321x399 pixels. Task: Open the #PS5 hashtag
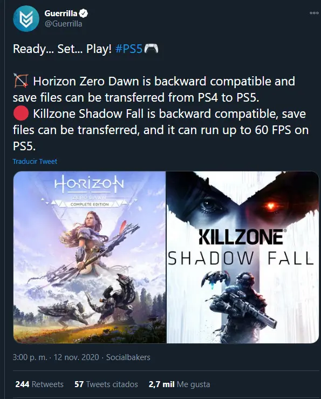point(128,49)
